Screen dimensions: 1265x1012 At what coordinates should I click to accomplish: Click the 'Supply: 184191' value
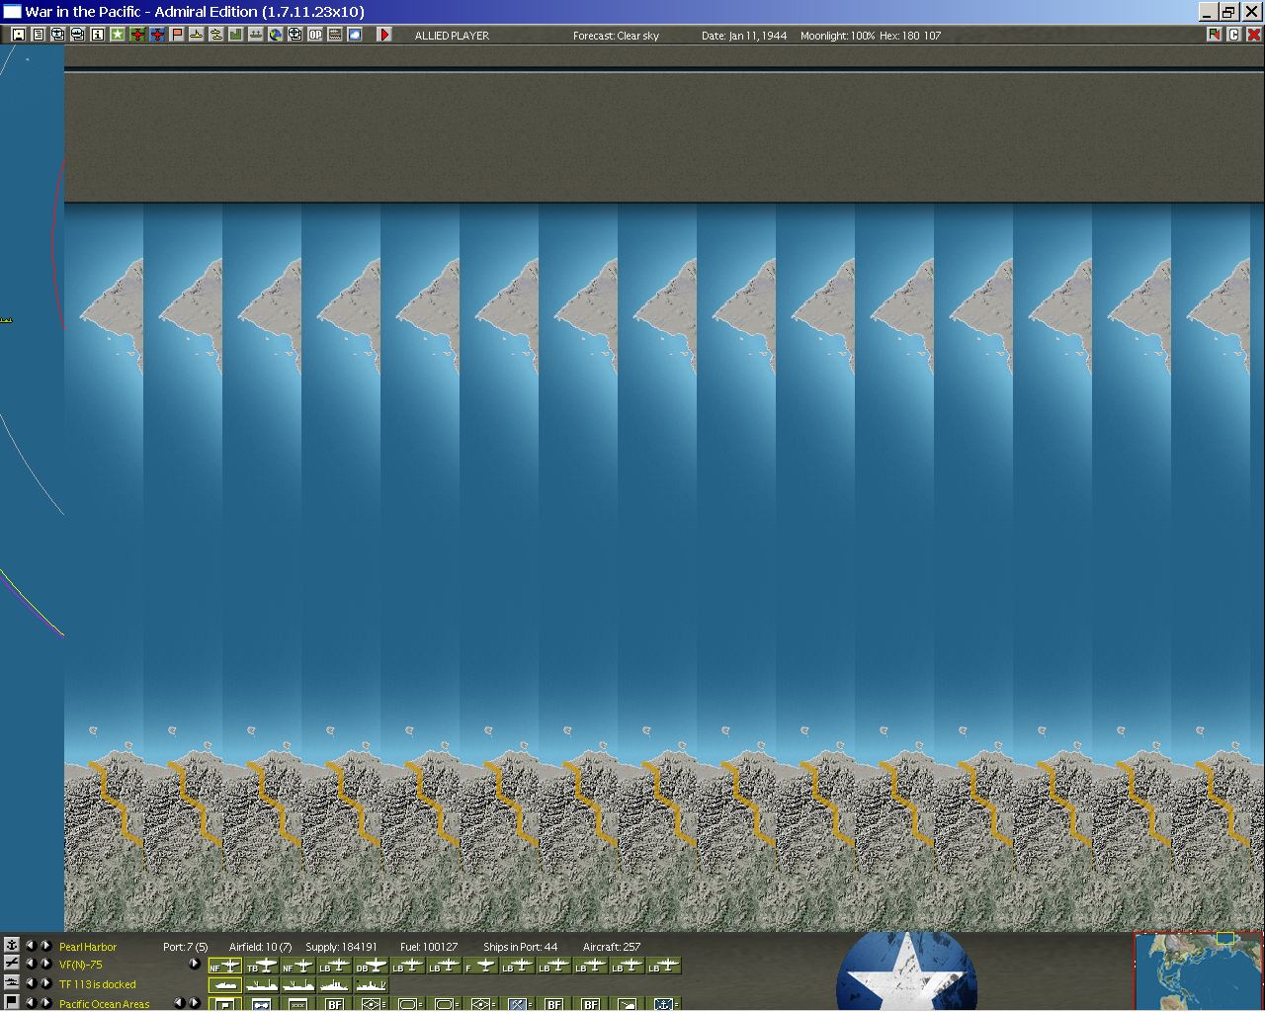coord(341,947)
